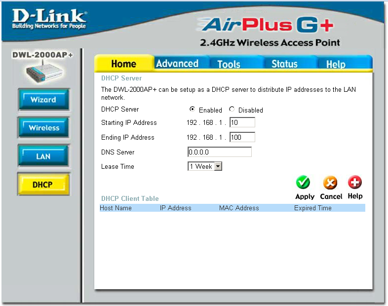
Task: Open the Lease Time dropdown
Action: point(205,167)
